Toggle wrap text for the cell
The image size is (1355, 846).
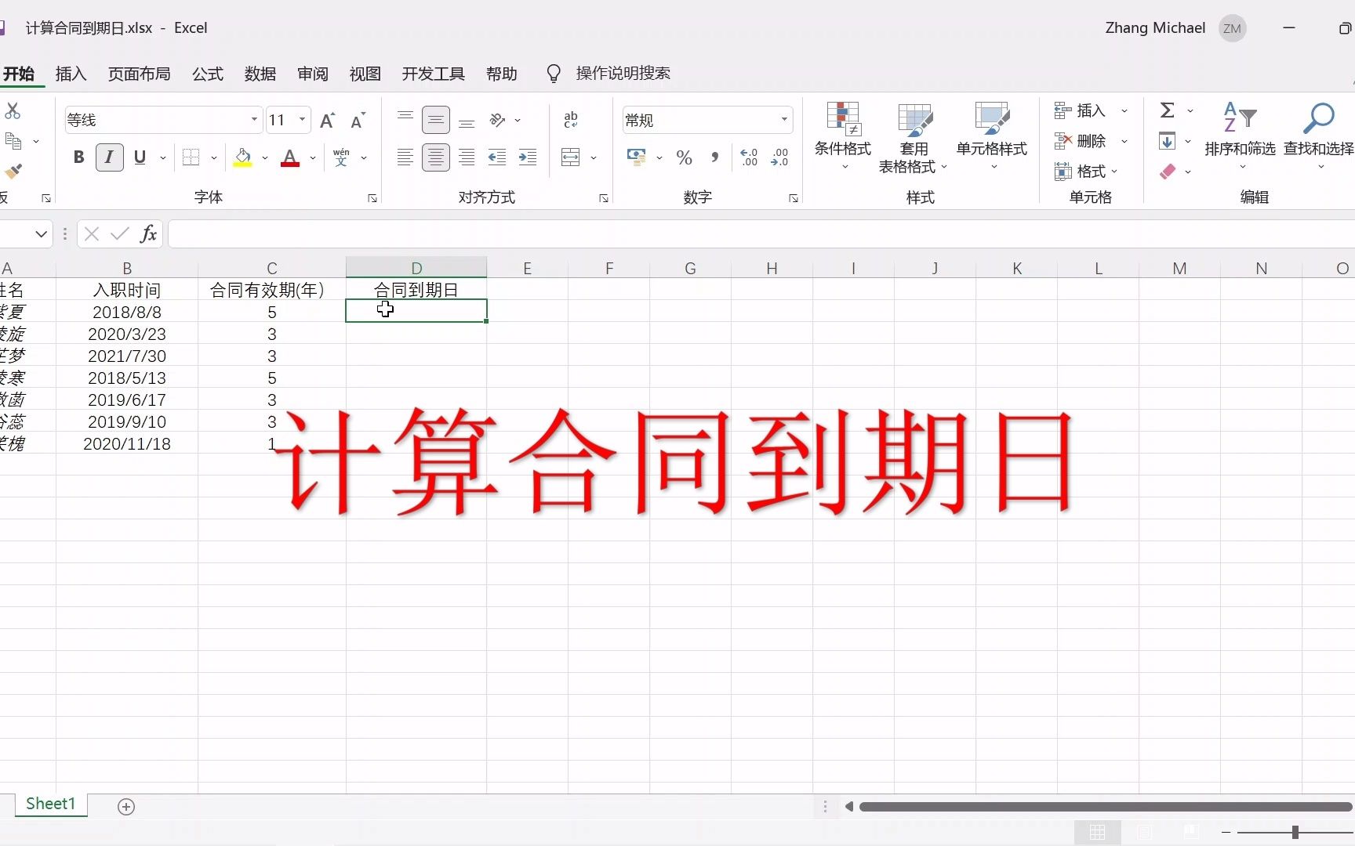pyautogui.click(x=570, y=119)
